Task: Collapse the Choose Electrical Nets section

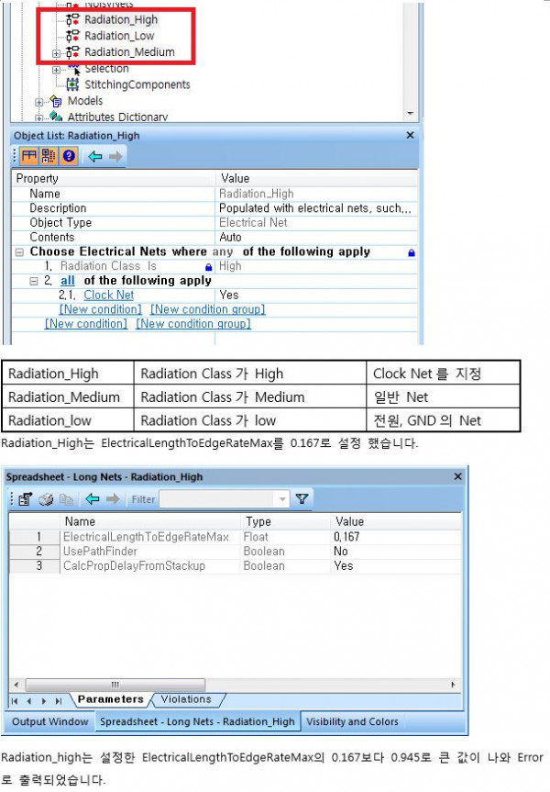Action: 19,251
